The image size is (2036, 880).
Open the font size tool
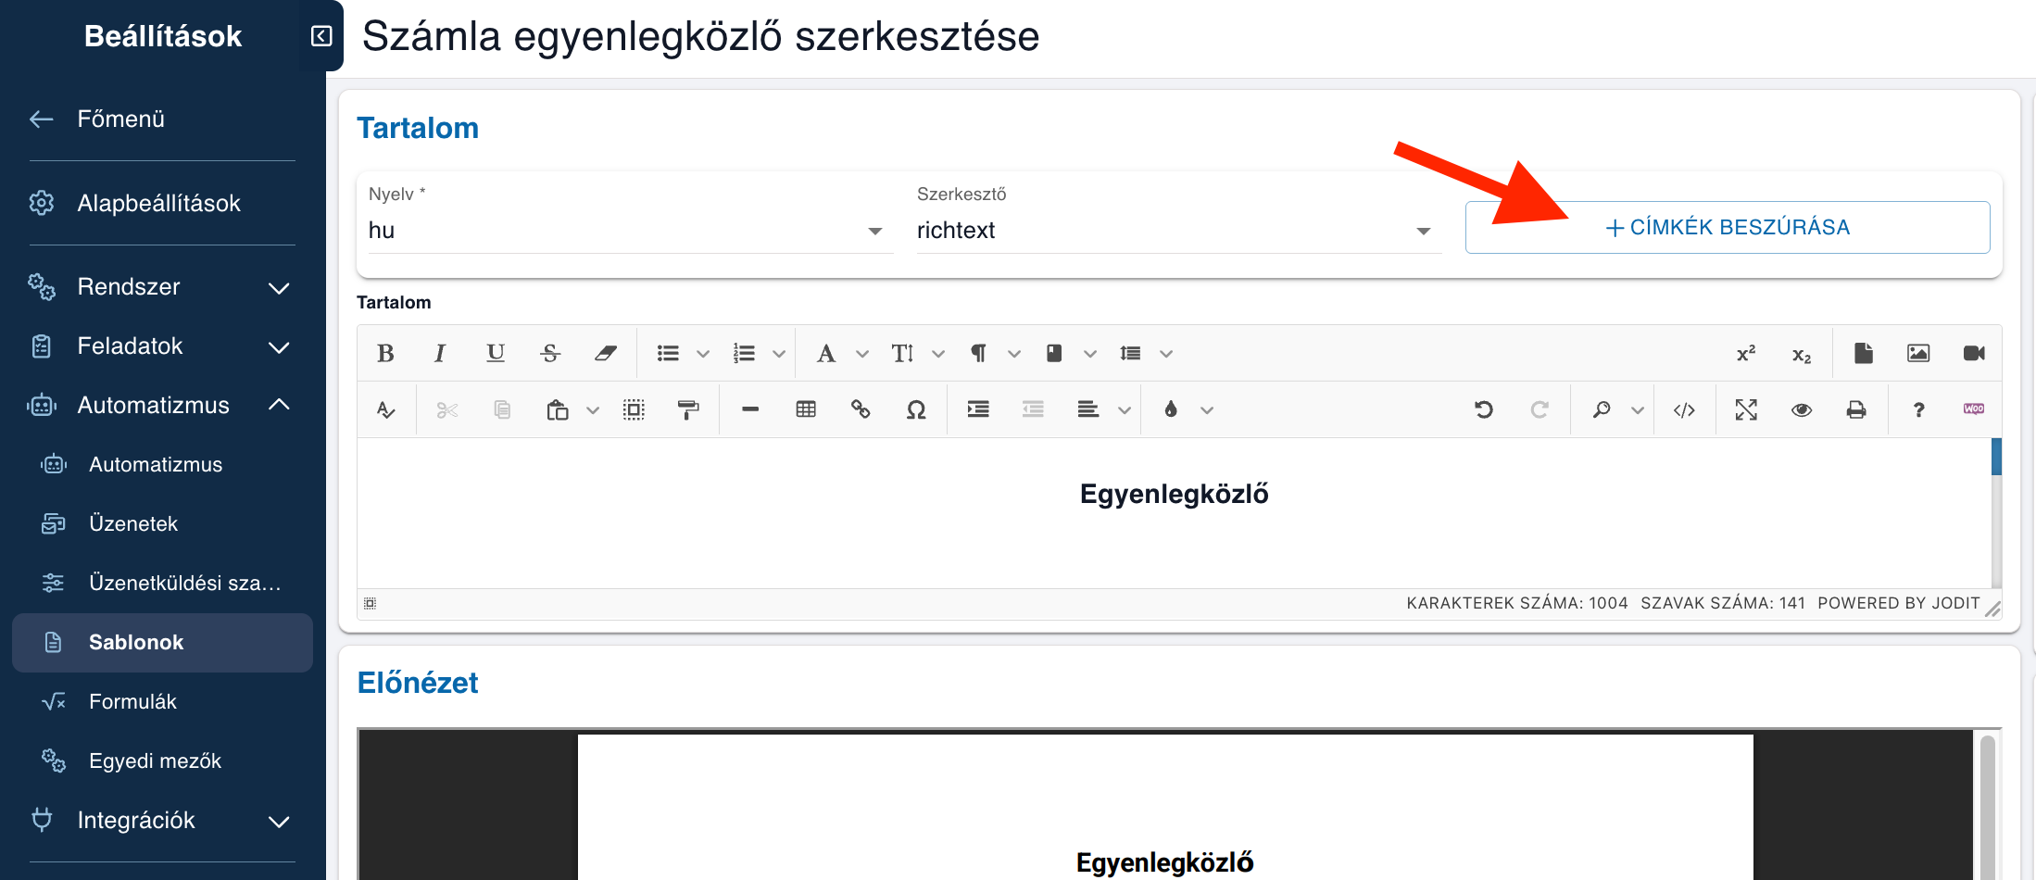tap(902, 353)
